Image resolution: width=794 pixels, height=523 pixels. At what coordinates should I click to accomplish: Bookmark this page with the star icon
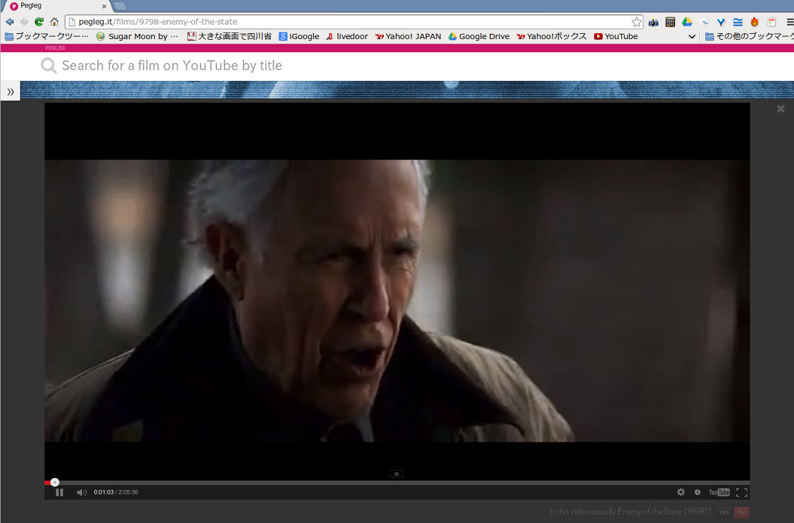click(x=637, y=22)
